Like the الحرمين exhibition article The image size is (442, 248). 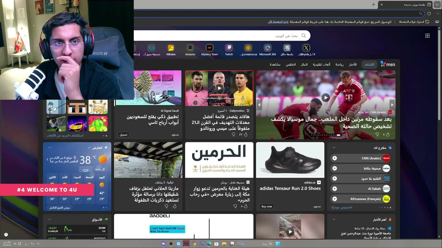click(x=246, y=206)
